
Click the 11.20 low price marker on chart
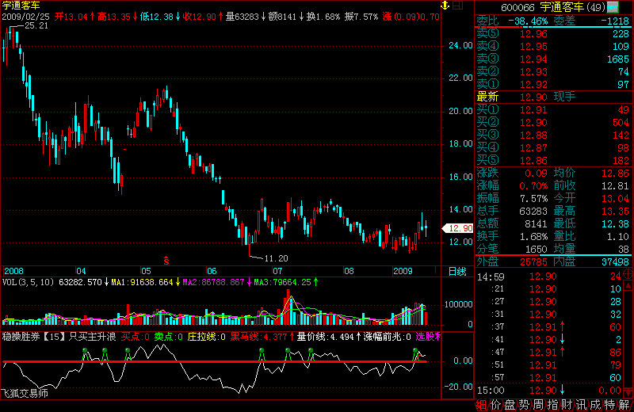tap(276, 258)
